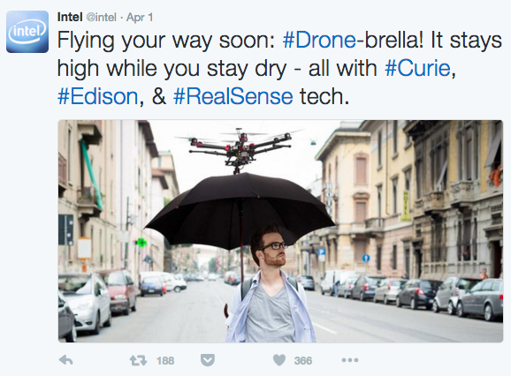Screen dimensions: 511x376
Task: Click the drone in the tweet photo
Action: click(x=240, y=148)
